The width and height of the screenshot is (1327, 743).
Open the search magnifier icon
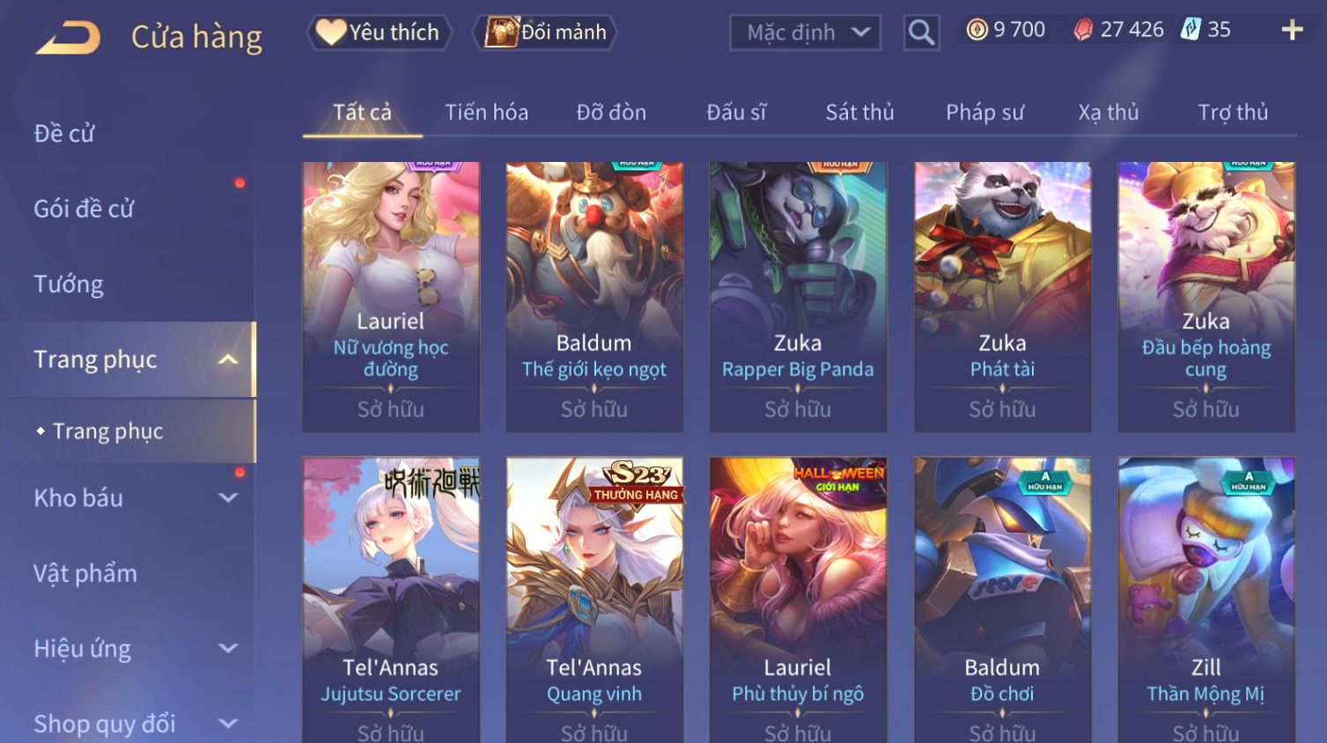tap(921, 33)
